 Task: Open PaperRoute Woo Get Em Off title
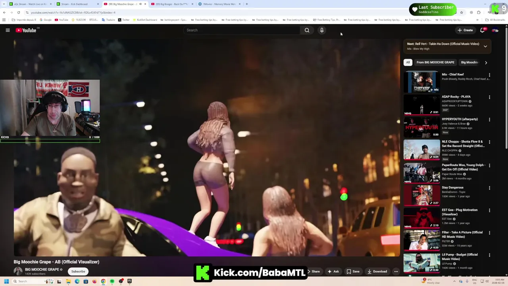click(464, 167)
